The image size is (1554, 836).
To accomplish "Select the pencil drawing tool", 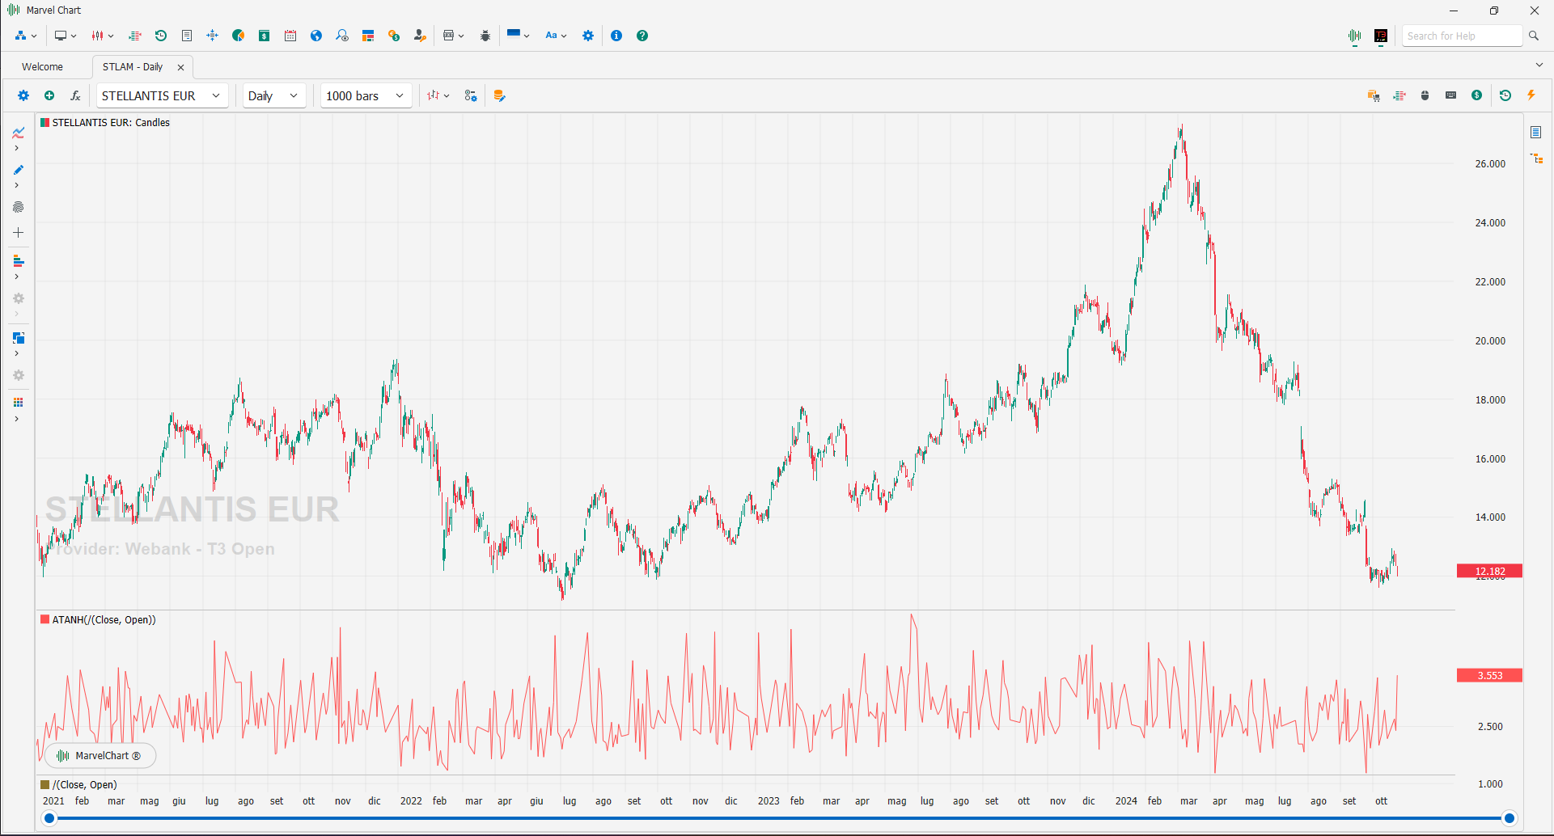I will [18, 170].
